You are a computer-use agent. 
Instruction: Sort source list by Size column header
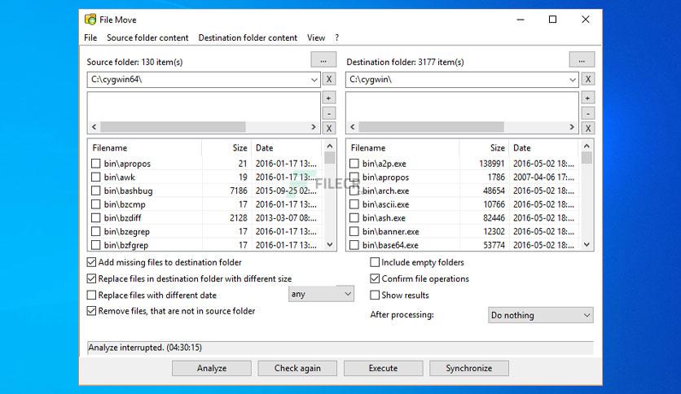pyautogui.click(x=226, y=147)
